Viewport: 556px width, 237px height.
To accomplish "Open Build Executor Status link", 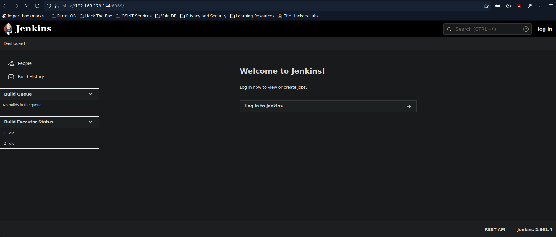I will pyautogui.click(x=29, y=122).
